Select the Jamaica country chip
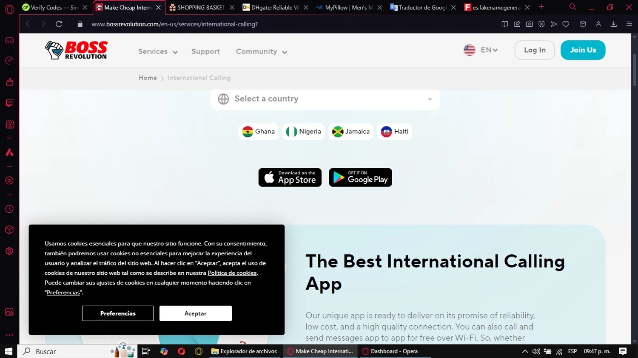The height and width of the screenshot is (358, 638). pyautogui.click(x=351, y=132)
